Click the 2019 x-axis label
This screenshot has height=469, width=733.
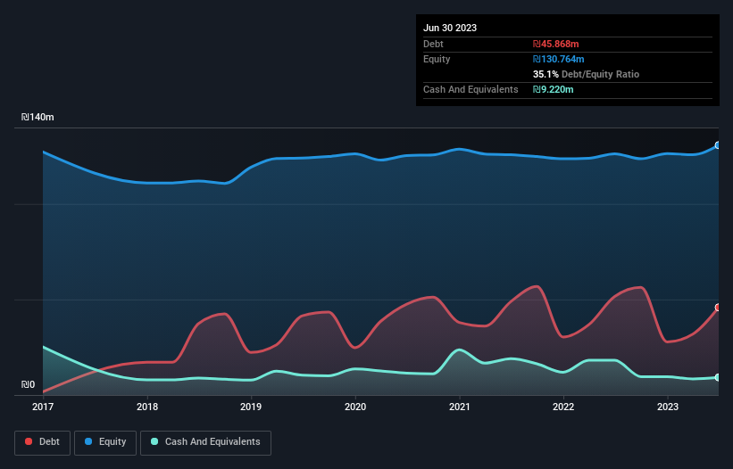[x=251, y=407]
